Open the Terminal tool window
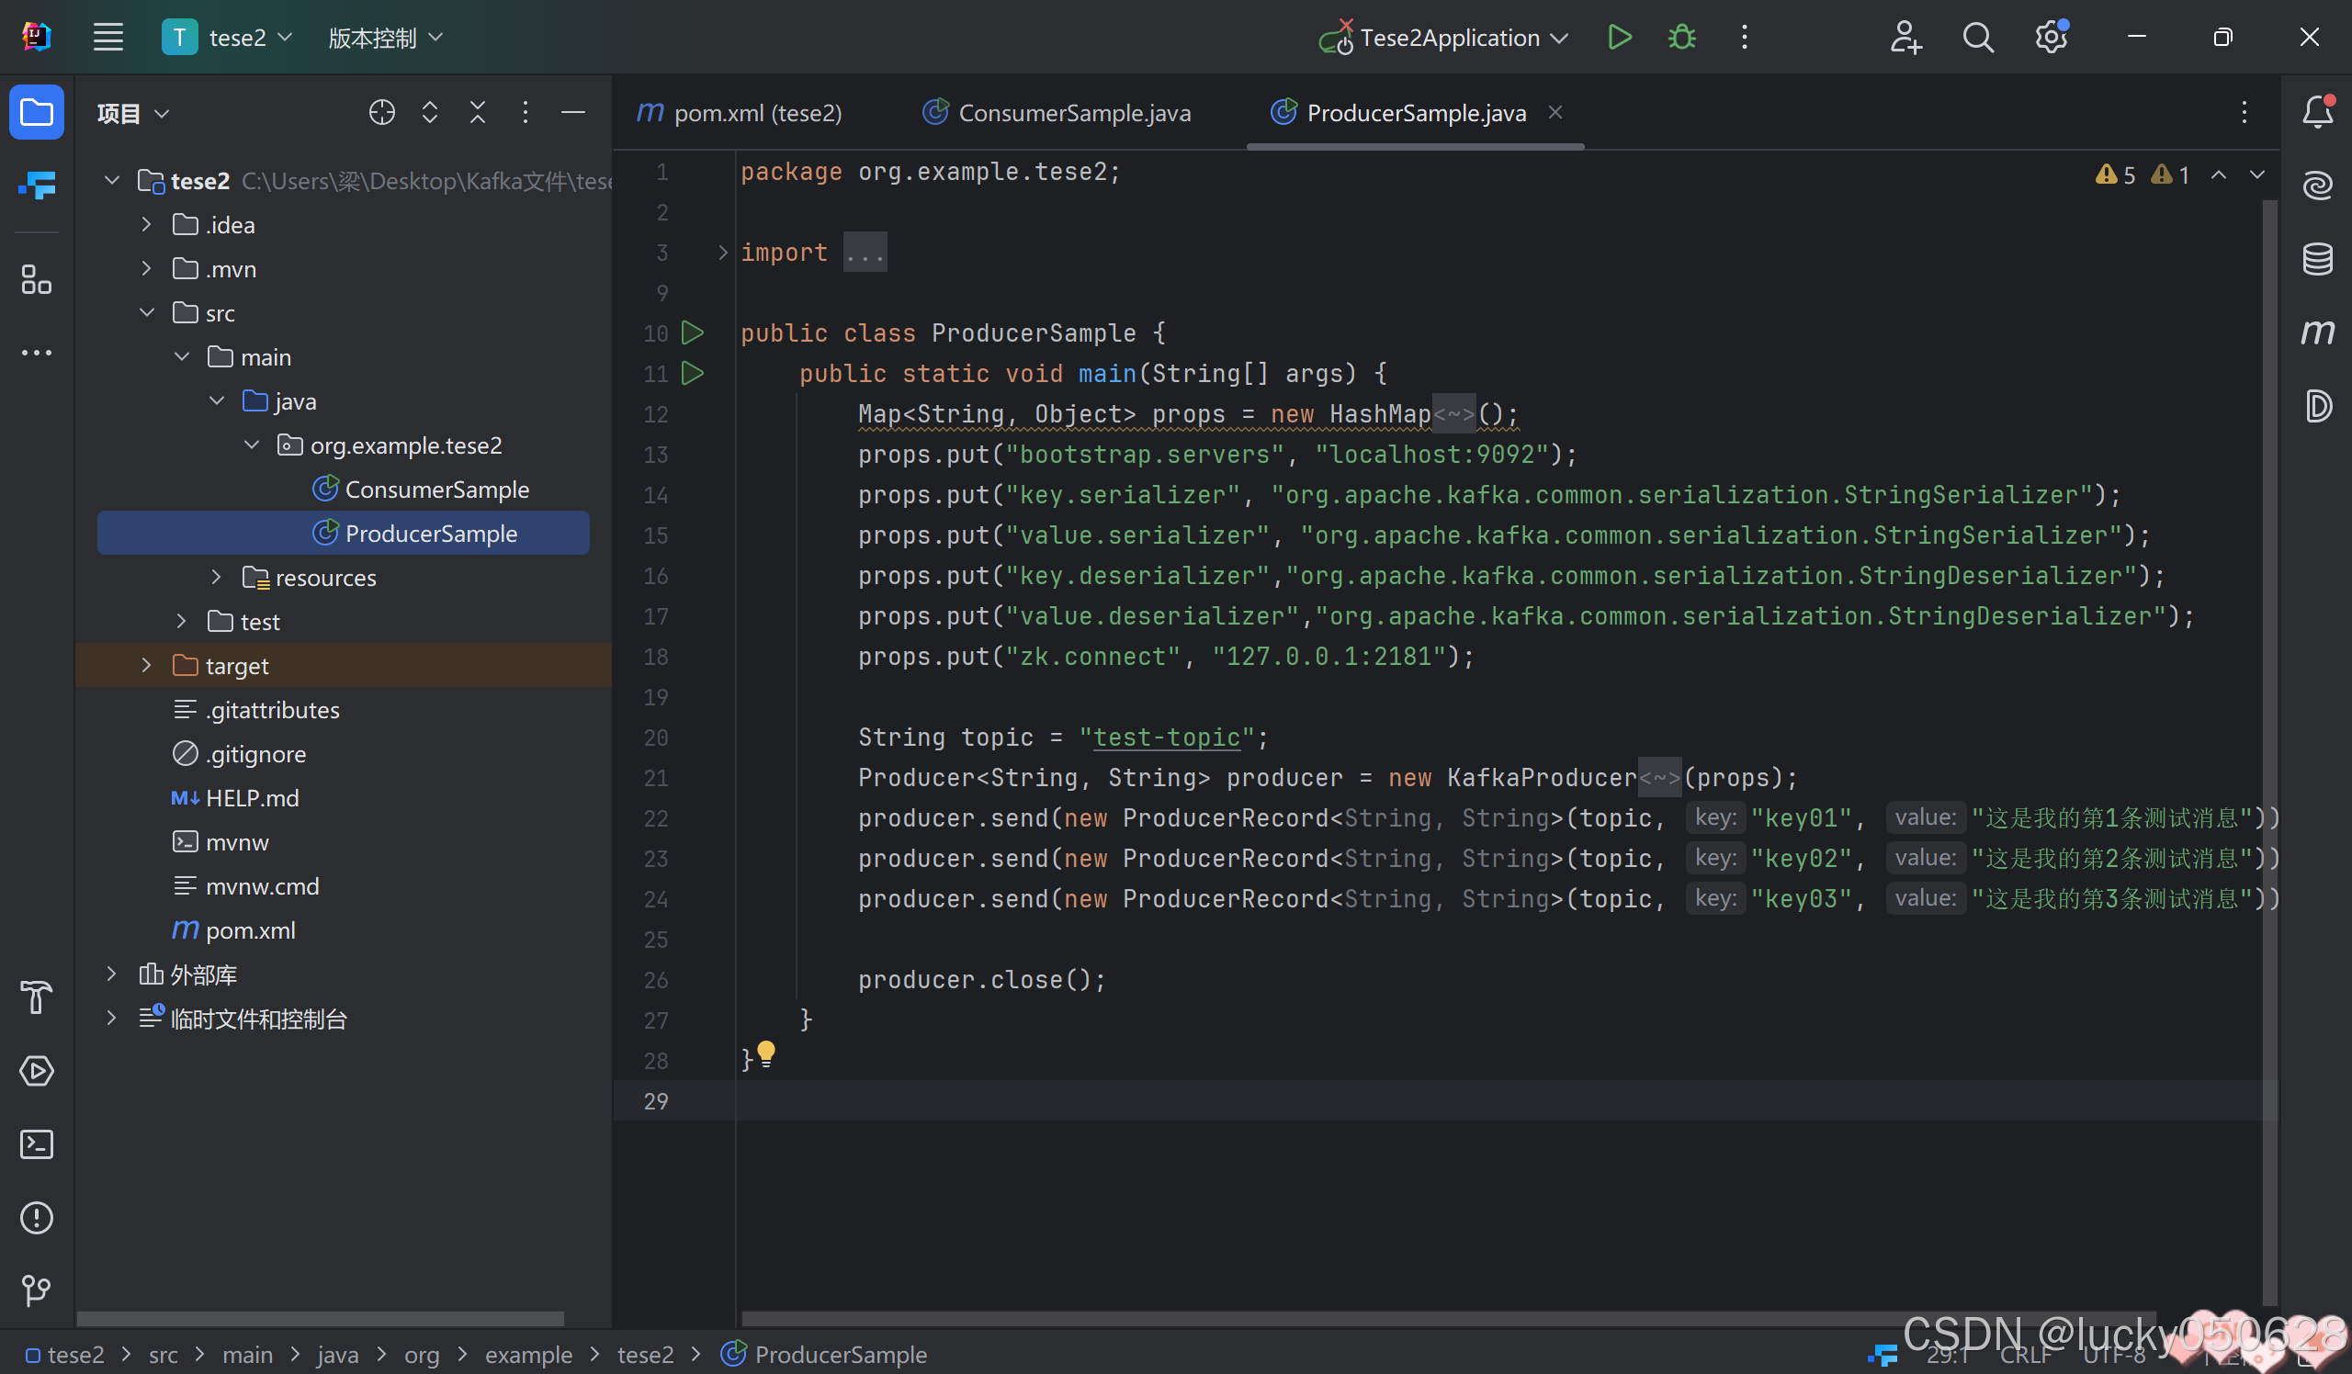Screen dimensions: 2352x1374 point(37,1143)
